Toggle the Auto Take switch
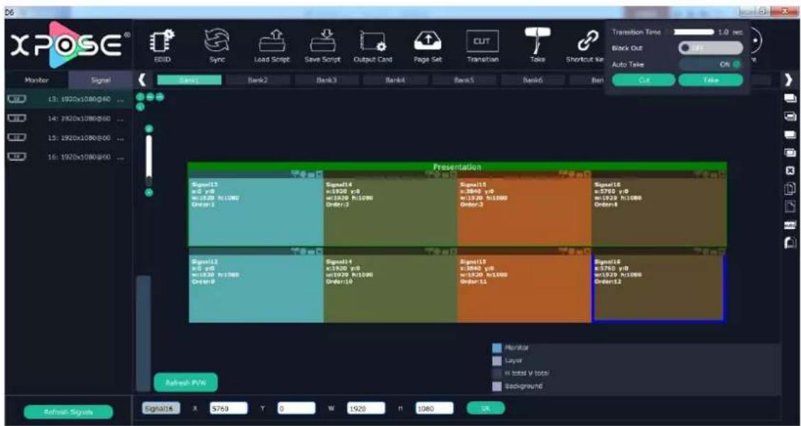Image resolution: width=801 pixels, height=426 pixels. [711, 65]
